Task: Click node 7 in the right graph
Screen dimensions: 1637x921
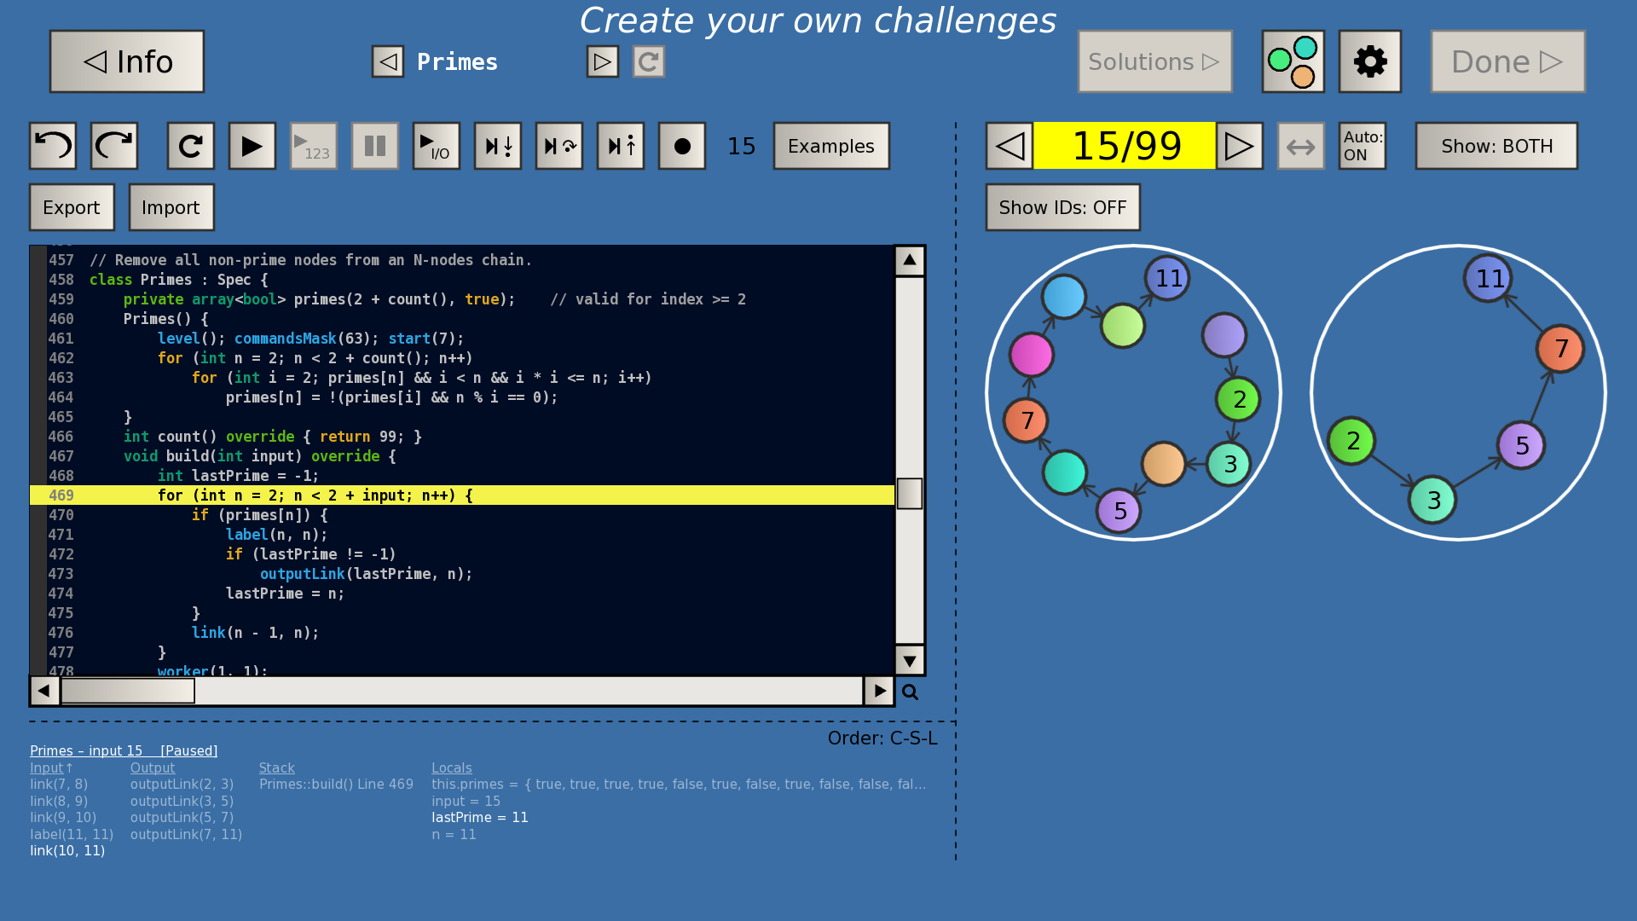Action: (x=1560, y=349)
